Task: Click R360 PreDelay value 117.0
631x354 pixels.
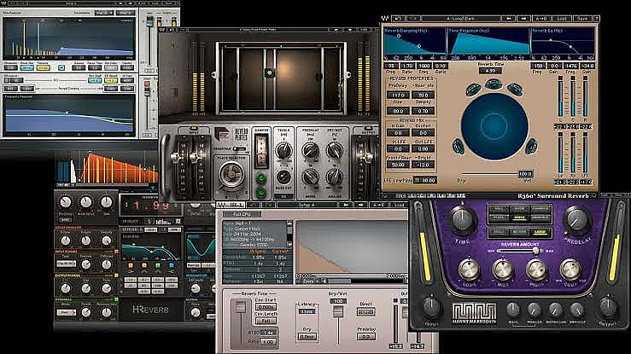Action: tap(398, 95)
